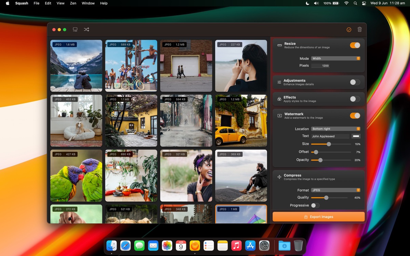Click the Adjustments sliders icon
The width and height of the screenshot is (410, 256).
coord(279,82)
